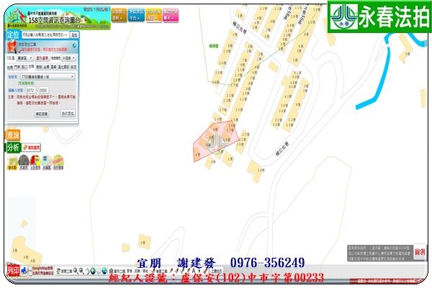Screen dimensions: 432x288
Task: Select the cadastral map layer icon
Action: pyautogui.click(x=47, y=162)
